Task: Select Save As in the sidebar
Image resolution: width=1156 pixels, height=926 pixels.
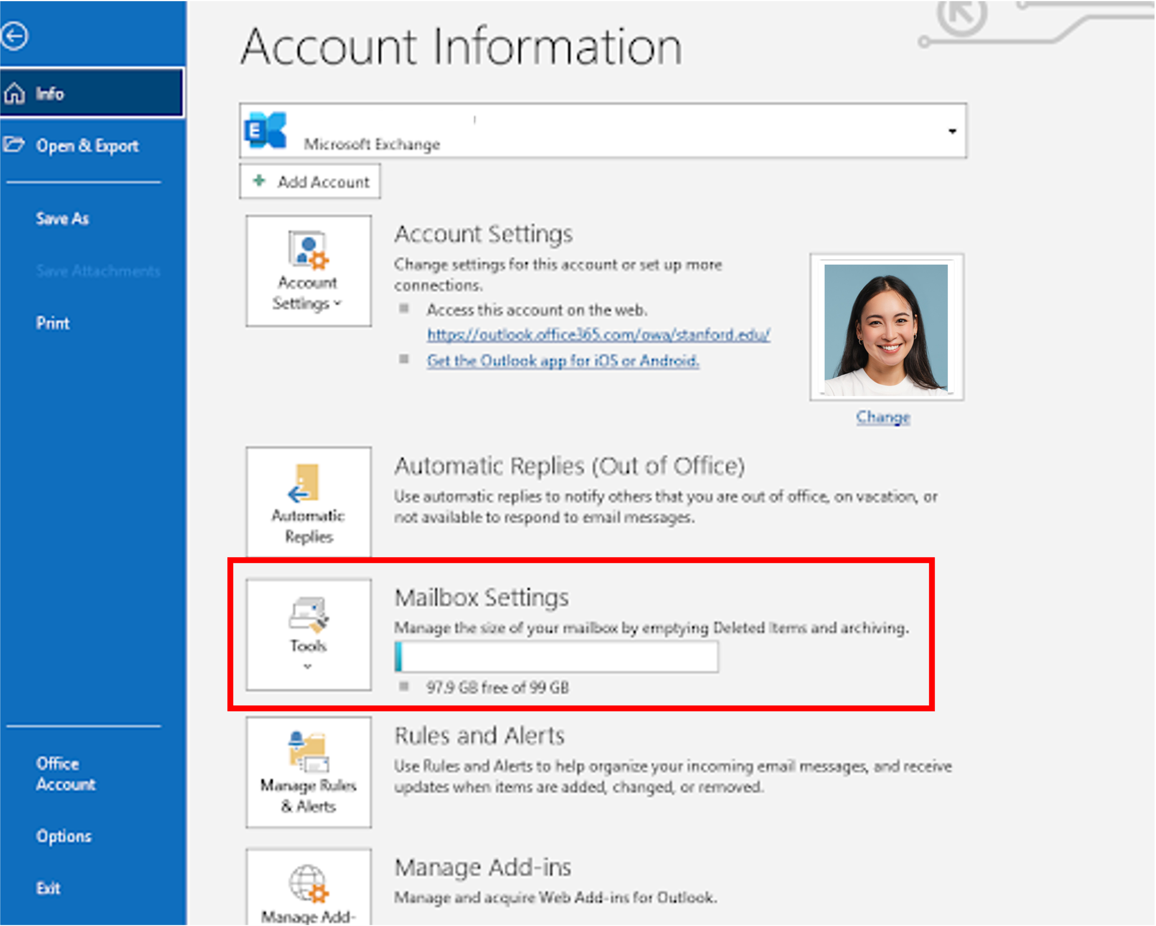Action: tap(62, 218)
